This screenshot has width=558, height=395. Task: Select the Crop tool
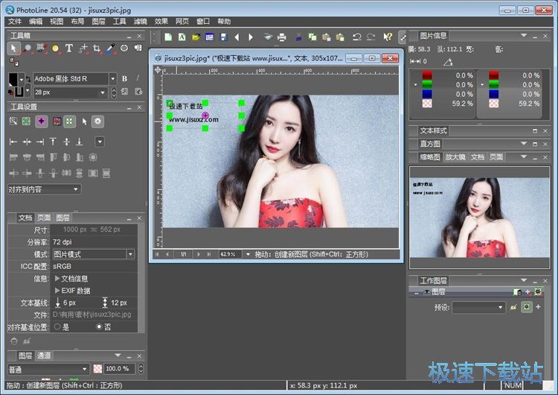[96, 48]
